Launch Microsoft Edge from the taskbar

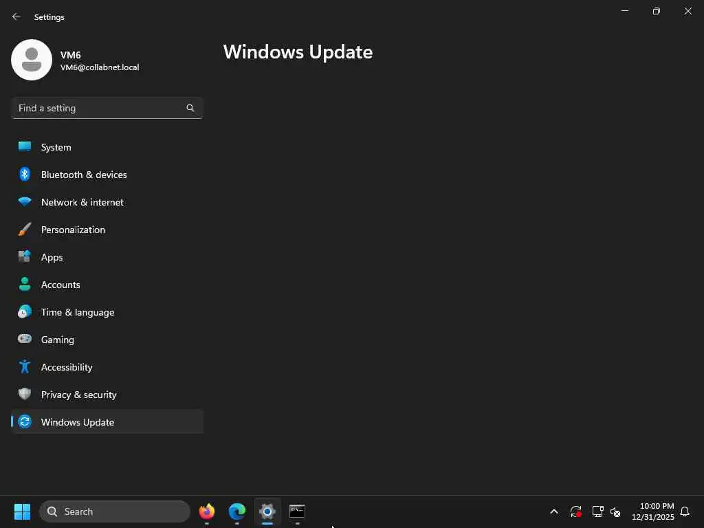(237, 511)
